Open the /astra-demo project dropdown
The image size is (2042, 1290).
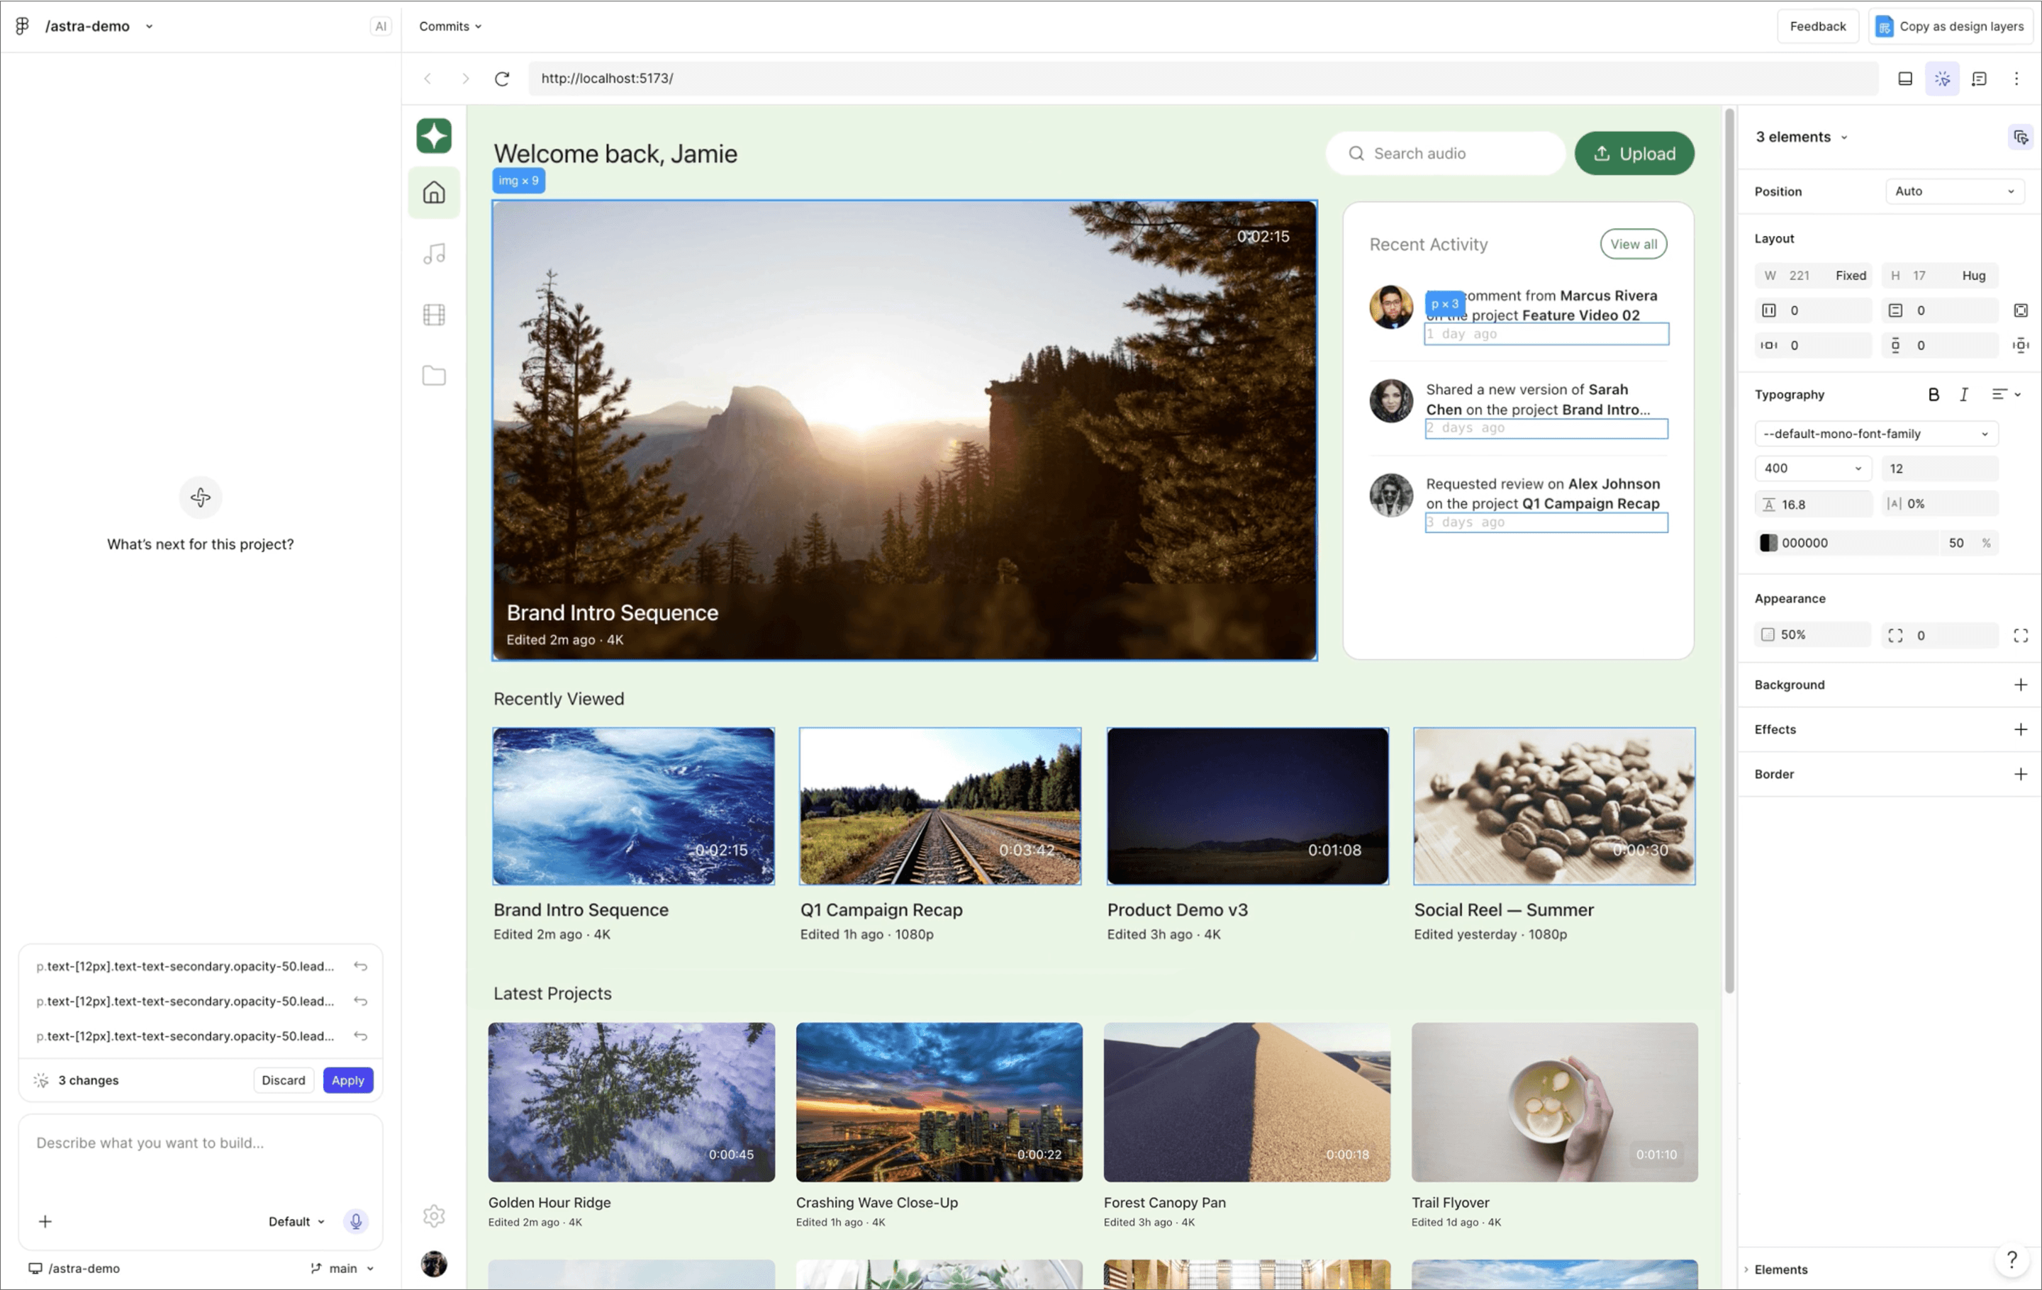pyautogui.click(x=99, y=26)
